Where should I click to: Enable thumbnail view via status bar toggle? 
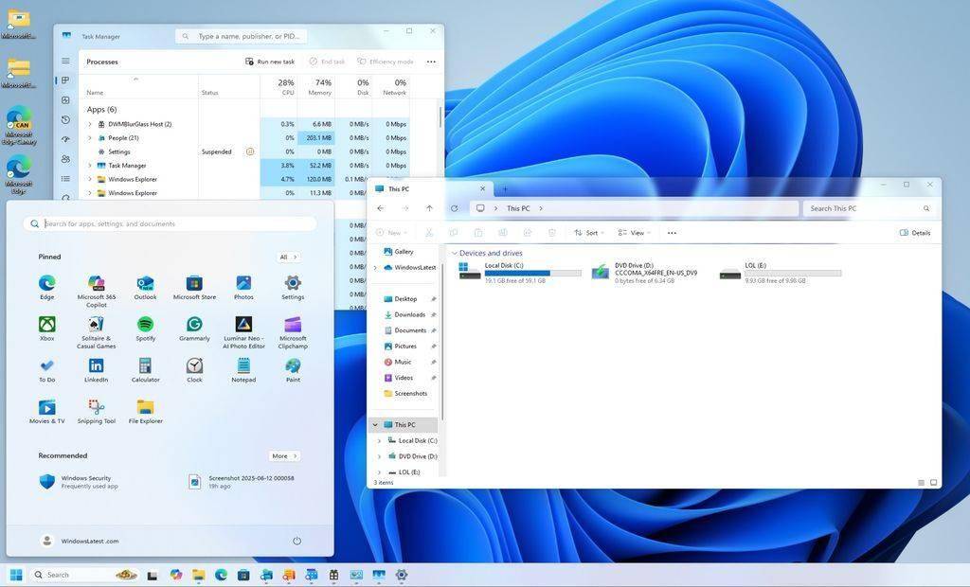pyautogui.click(x=931, y=482)
